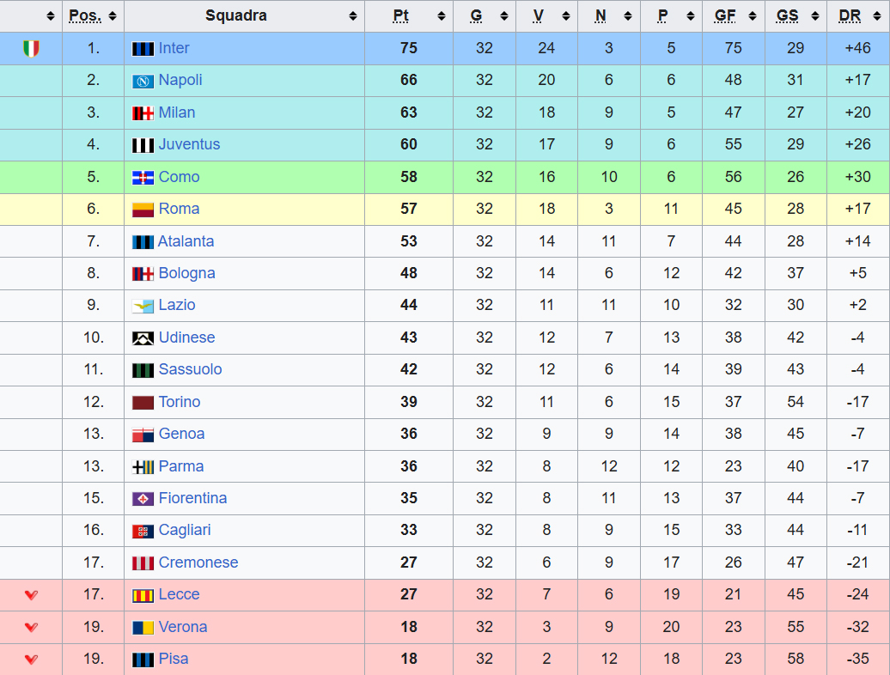The width and height of the screenshot is (890, 675).
Task: Click the Udinese crest icon
Action: [x=143, y=338]
